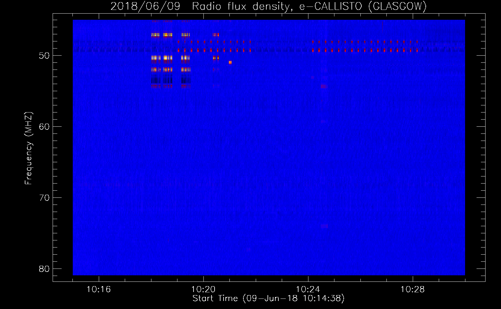The height and width of the screenshot is (309, 501).
Task: Click the 50 frequency tick label
Action: click(44, 56)
